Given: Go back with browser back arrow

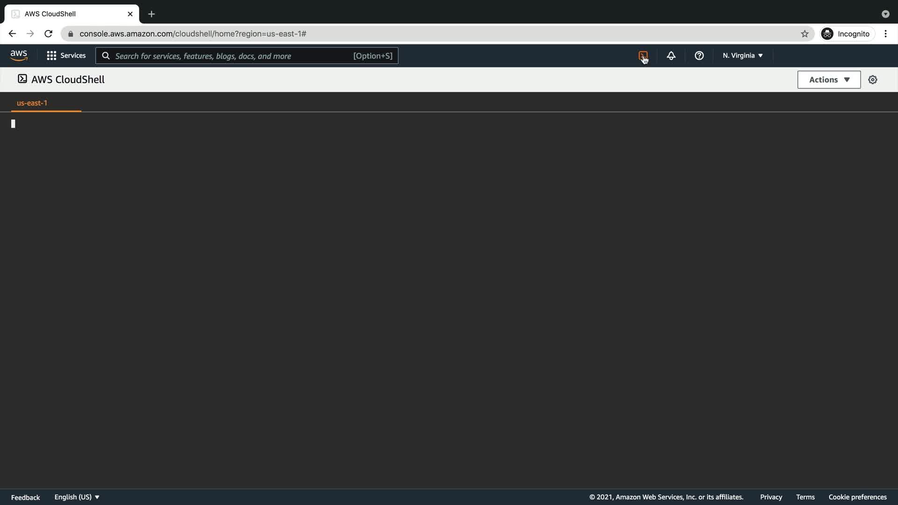Looking at the screenshot, I should [x=12, y=34].
